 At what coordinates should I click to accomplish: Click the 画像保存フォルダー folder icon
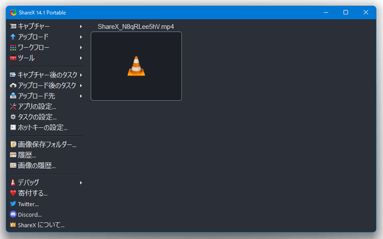(13, 144)
